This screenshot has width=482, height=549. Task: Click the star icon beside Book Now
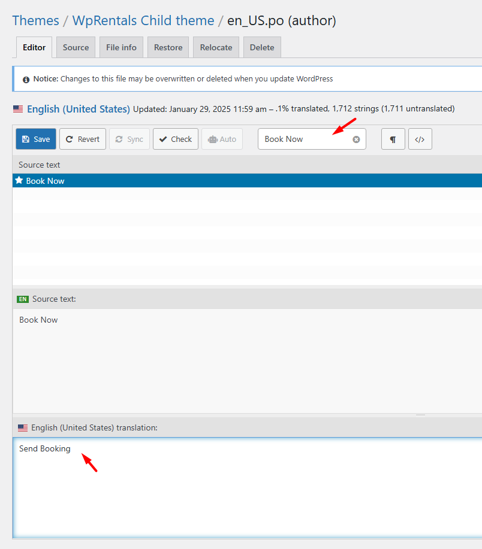pos(19,180)
